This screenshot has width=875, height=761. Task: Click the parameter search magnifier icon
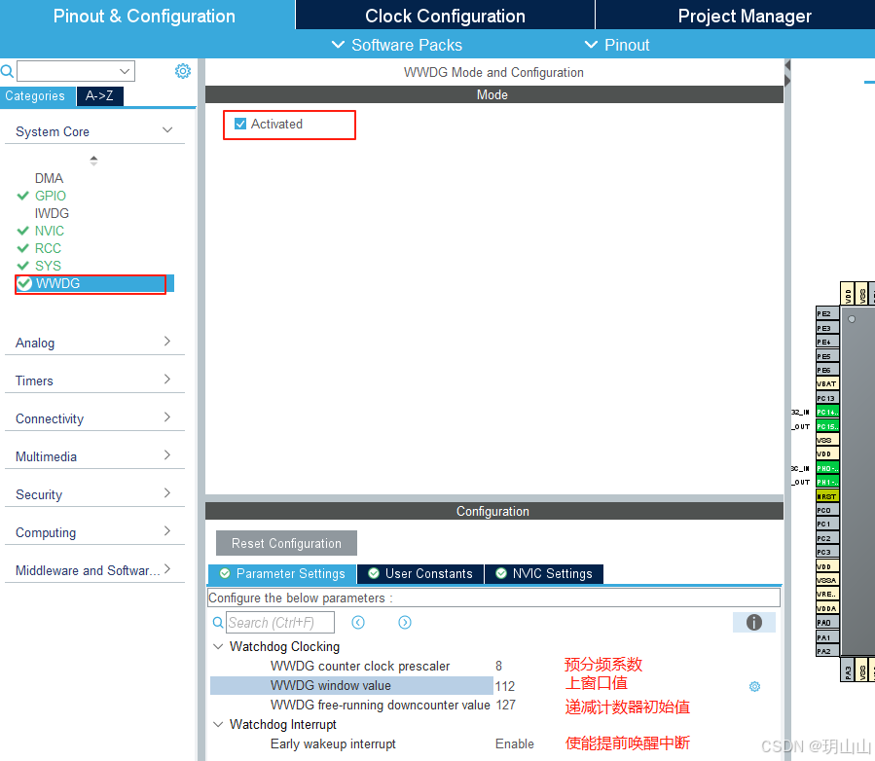(x=218, y=622)
